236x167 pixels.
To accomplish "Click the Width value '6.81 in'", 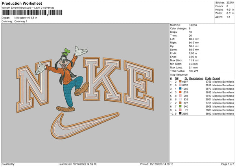I will (230, 13).
